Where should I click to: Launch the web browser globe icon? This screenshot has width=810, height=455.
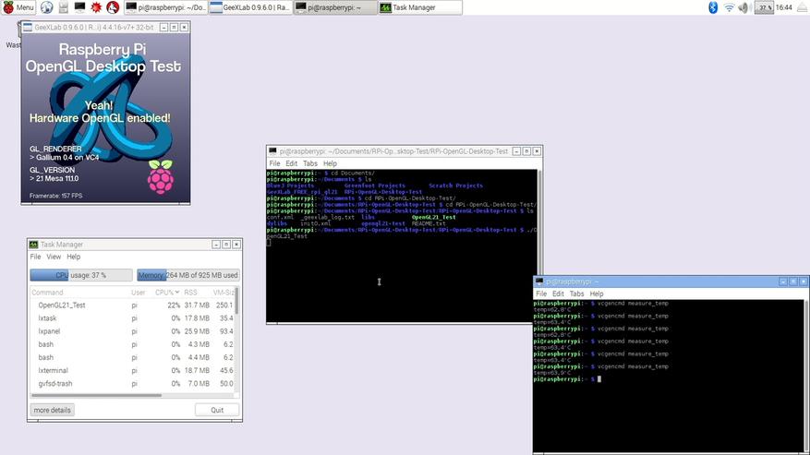(x=47, y=7)
